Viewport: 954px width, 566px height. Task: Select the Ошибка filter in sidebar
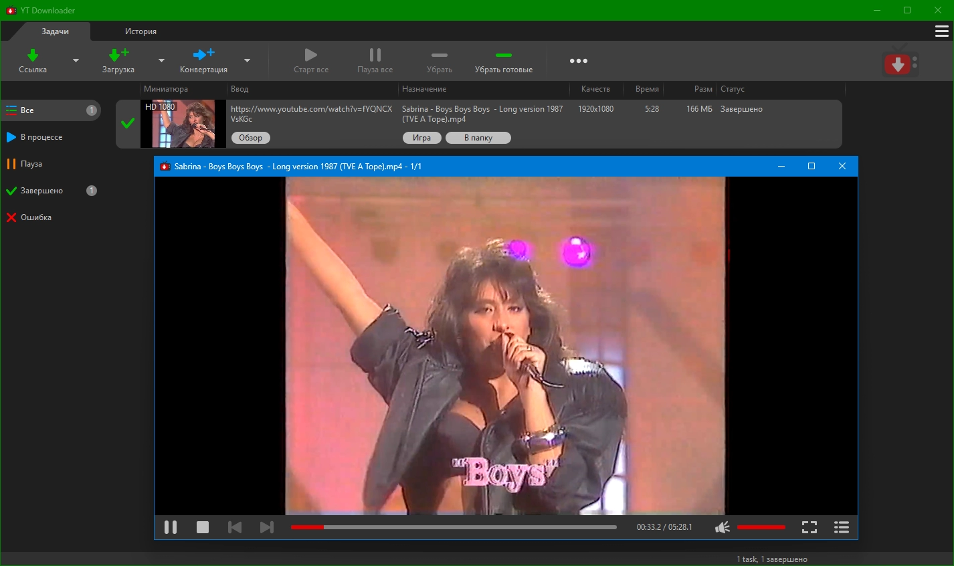[x=51, y=217]
